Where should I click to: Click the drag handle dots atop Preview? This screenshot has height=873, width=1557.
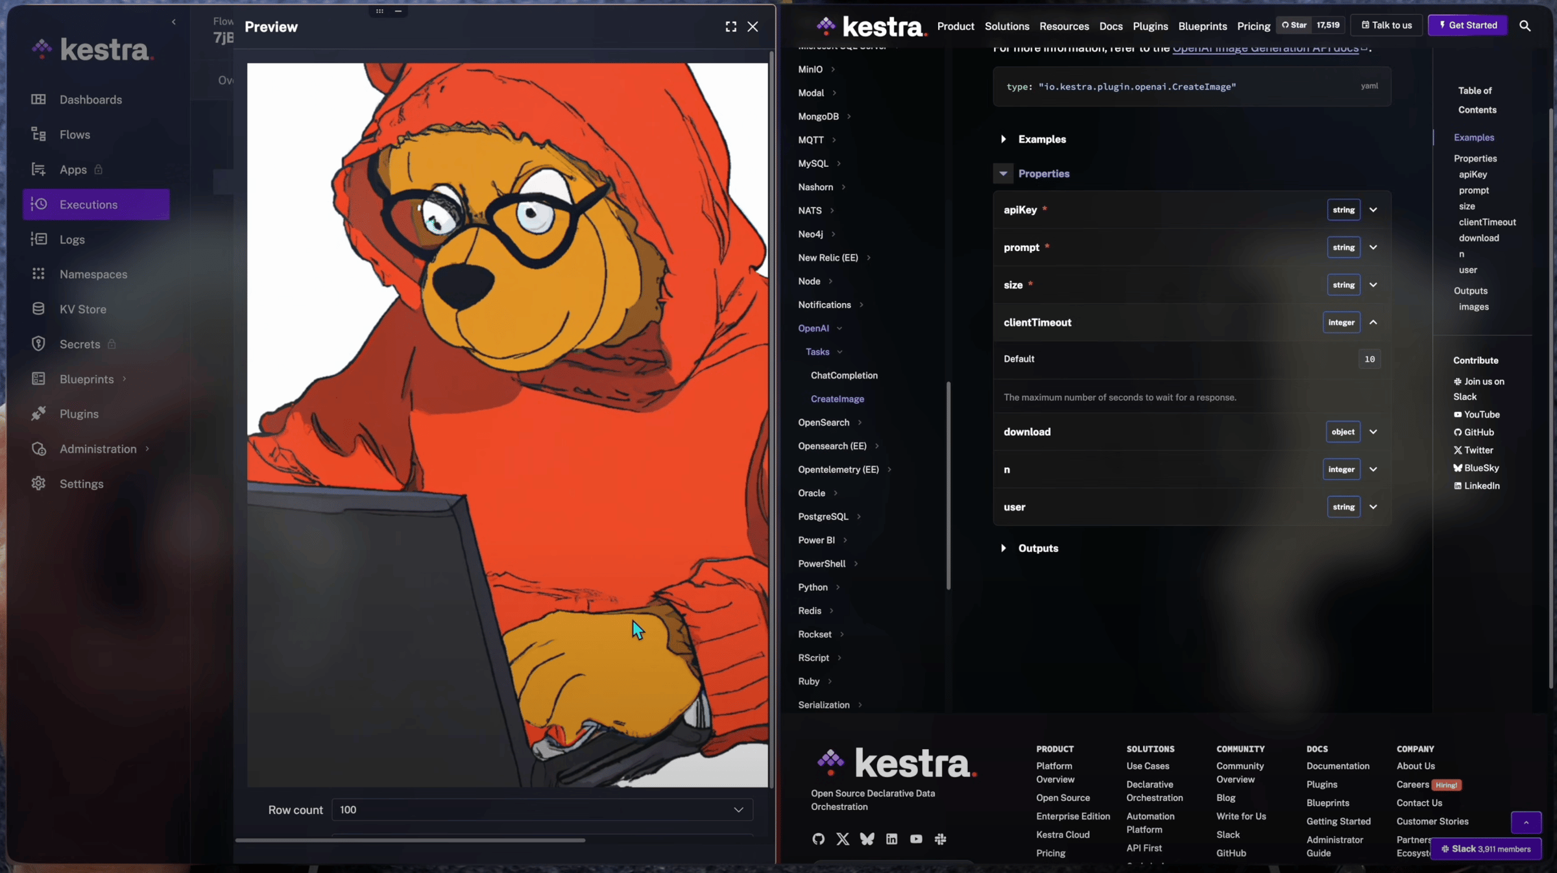point(380,11)
